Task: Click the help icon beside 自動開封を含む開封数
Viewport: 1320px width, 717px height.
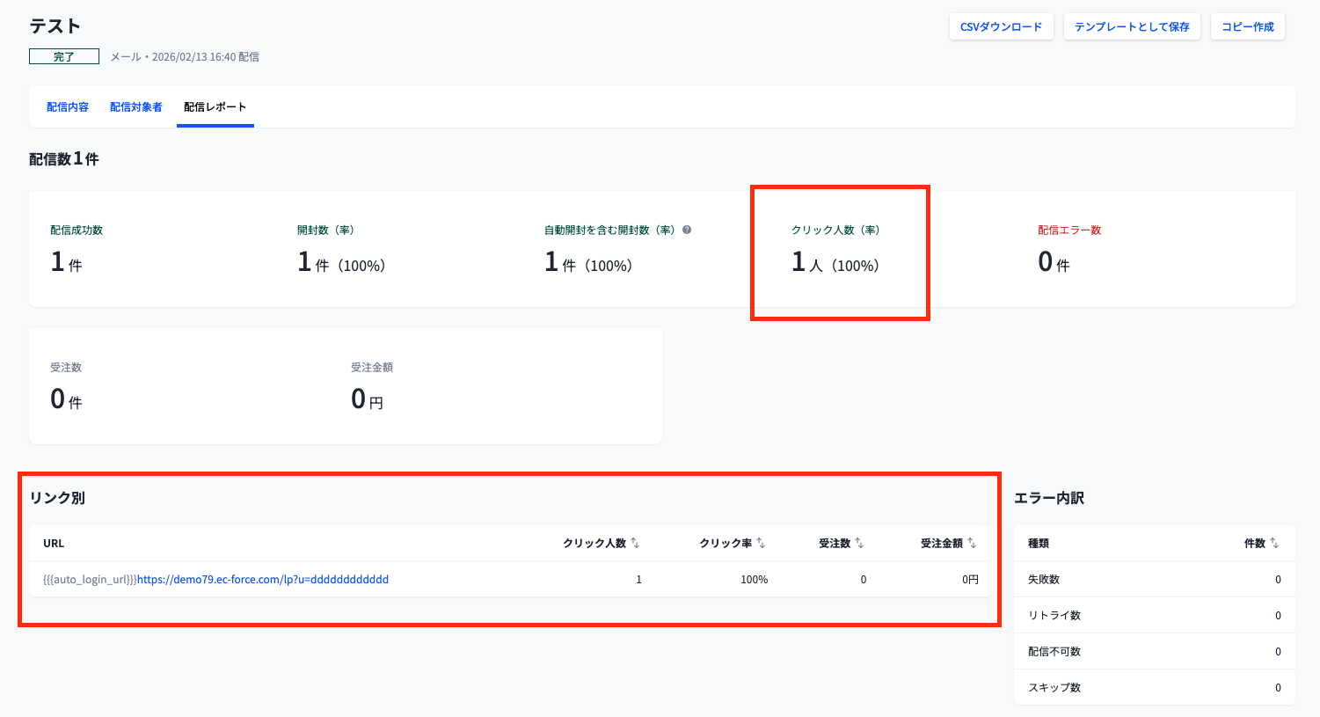Action: coord(687,230)
